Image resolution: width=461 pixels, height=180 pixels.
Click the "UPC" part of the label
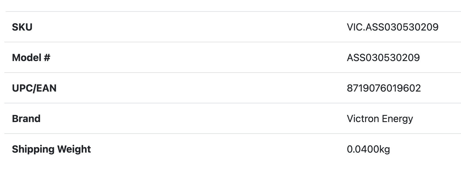tap(21, 88)
